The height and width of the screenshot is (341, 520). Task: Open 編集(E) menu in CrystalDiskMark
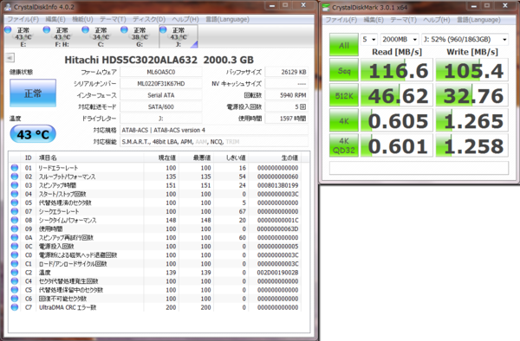click(374, 20)
